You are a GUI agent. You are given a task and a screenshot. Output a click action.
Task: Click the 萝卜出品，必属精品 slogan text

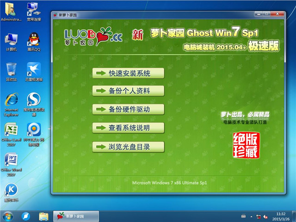245,114
